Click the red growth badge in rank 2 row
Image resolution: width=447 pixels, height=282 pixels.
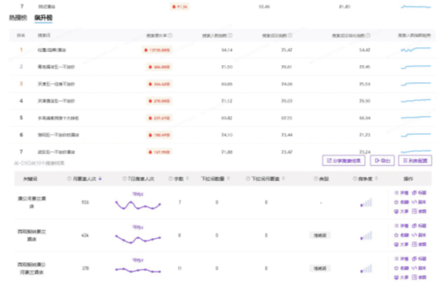pyautogui.click(x=159, y=67)
